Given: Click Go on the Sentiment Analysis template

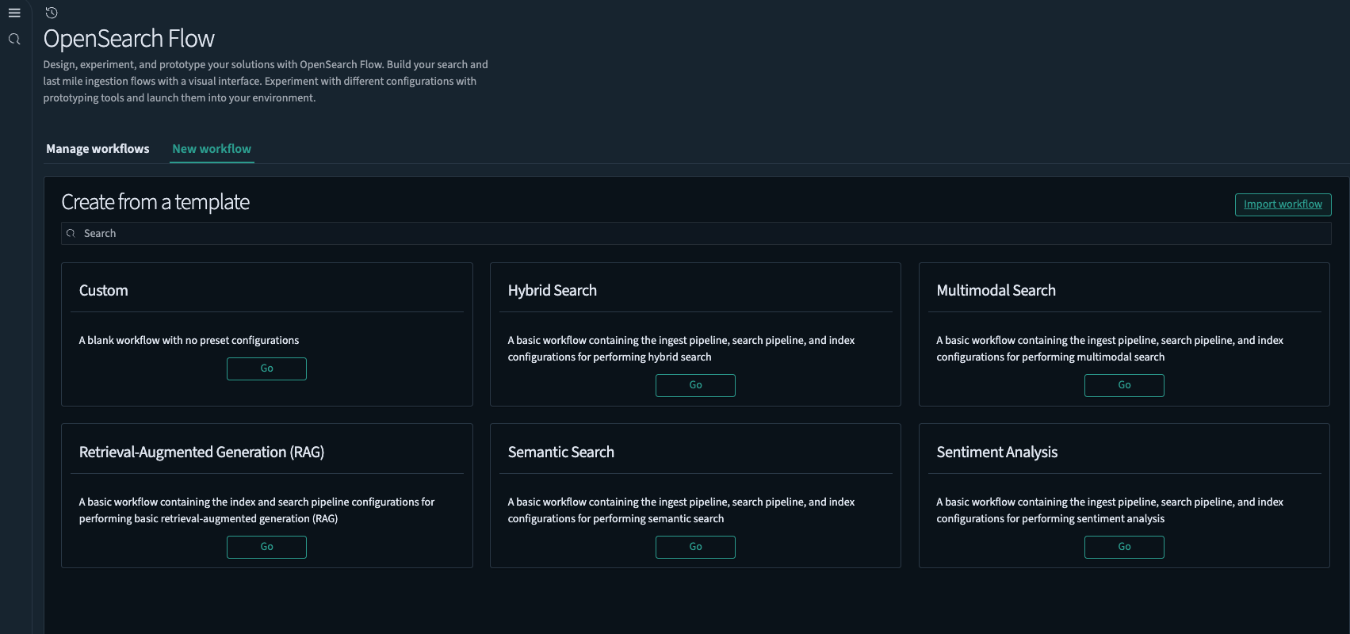Looking at the screenshot, I should [x=1124, y=547].
